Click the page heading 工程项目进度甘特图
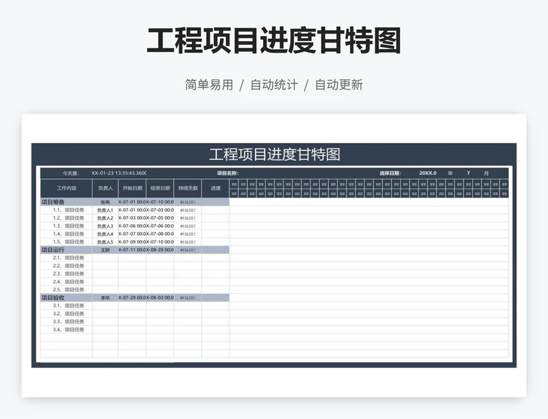 pyautogui.click(x=273, y=41)
